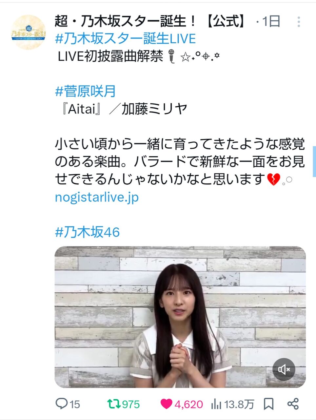Click the 4,620 likes count
The image size is (316, 420).
click(x=189, y=404)
